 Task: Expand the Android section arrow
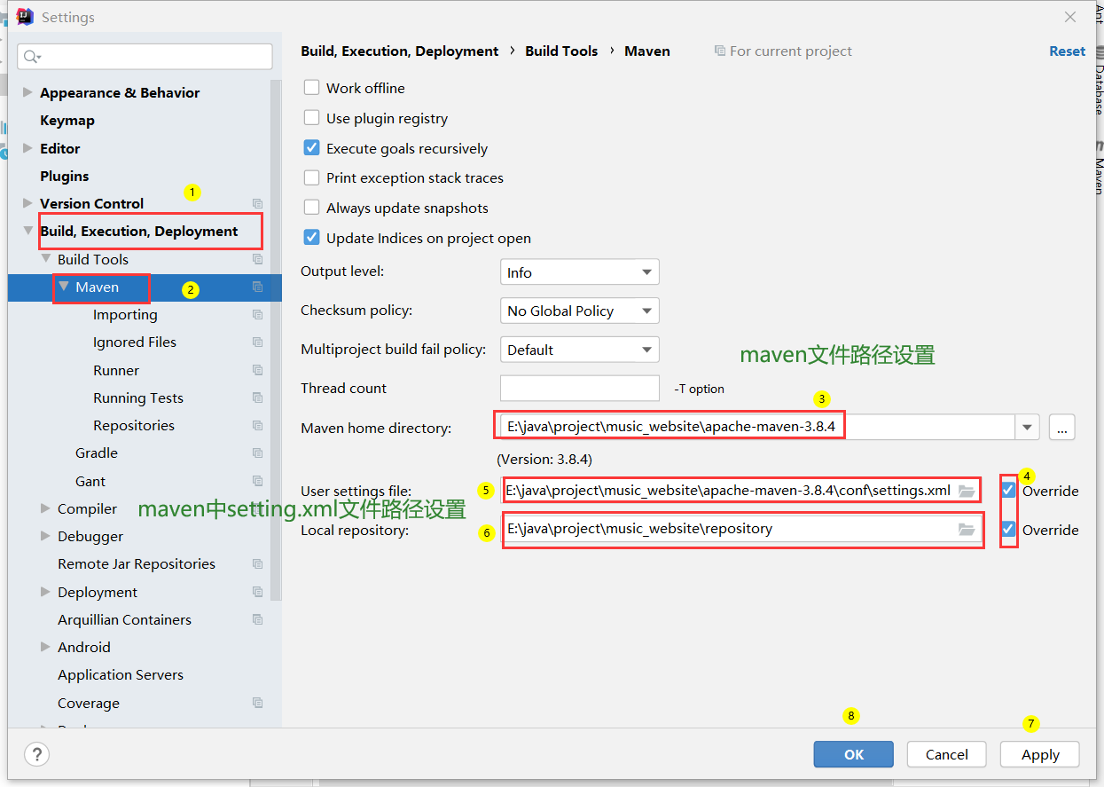point(45,647)
